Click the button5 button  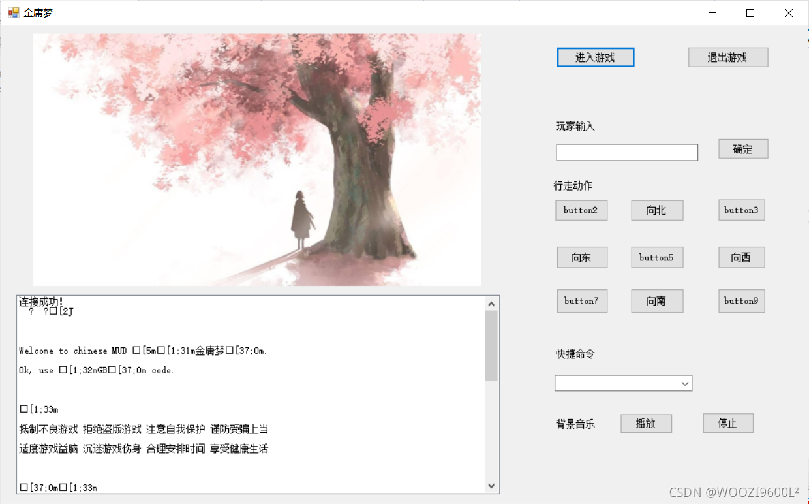657,257
